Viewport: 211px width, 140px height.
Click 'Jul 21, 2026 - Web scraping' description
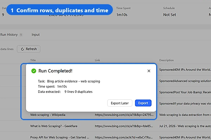185,126
